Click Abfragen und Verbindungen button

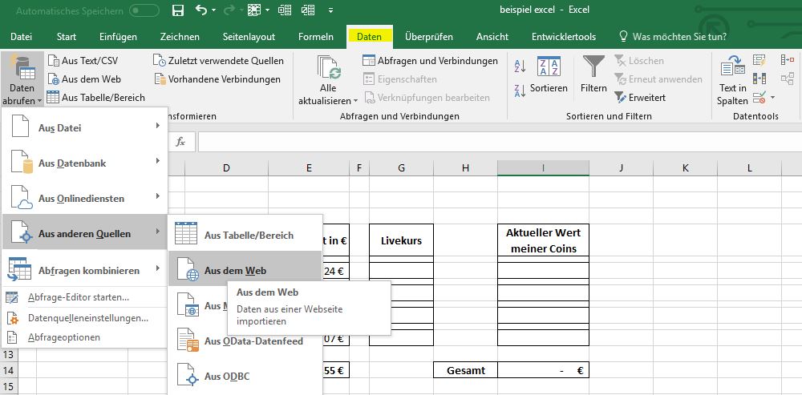[431, 61]
